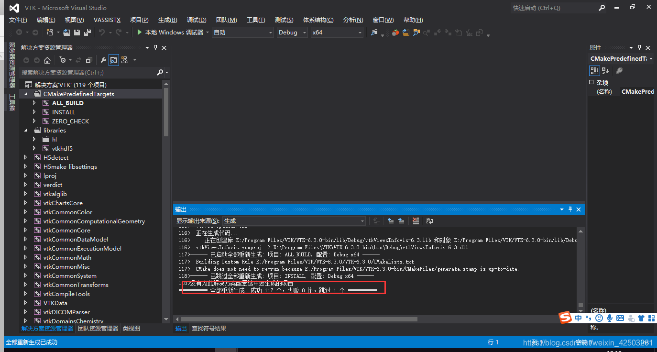The height and width of the screenshot is (352, 657).
Task: Expand the vtkCommonCore project node
Action: [x=26, y=230]
